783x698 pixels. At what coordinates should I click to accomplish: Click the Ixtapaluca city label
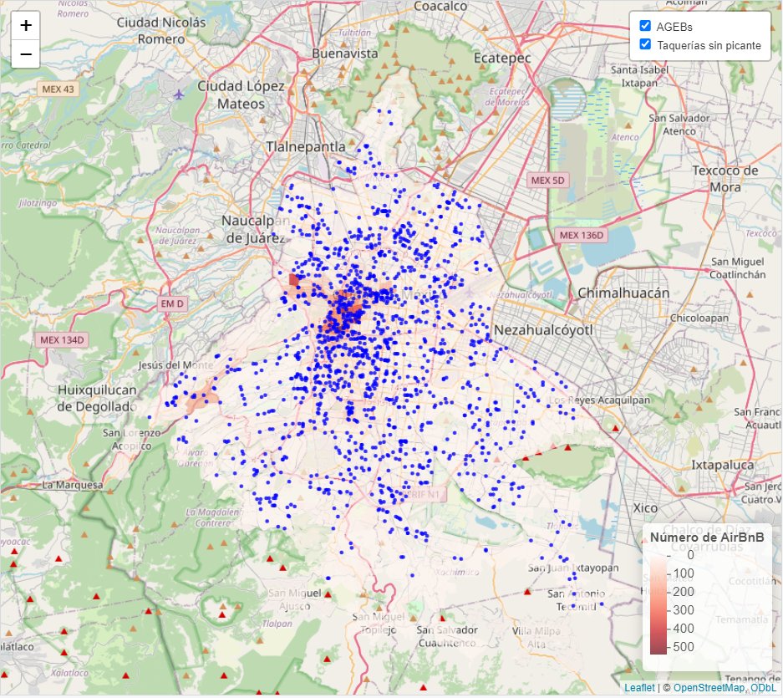tap(722, 465)
